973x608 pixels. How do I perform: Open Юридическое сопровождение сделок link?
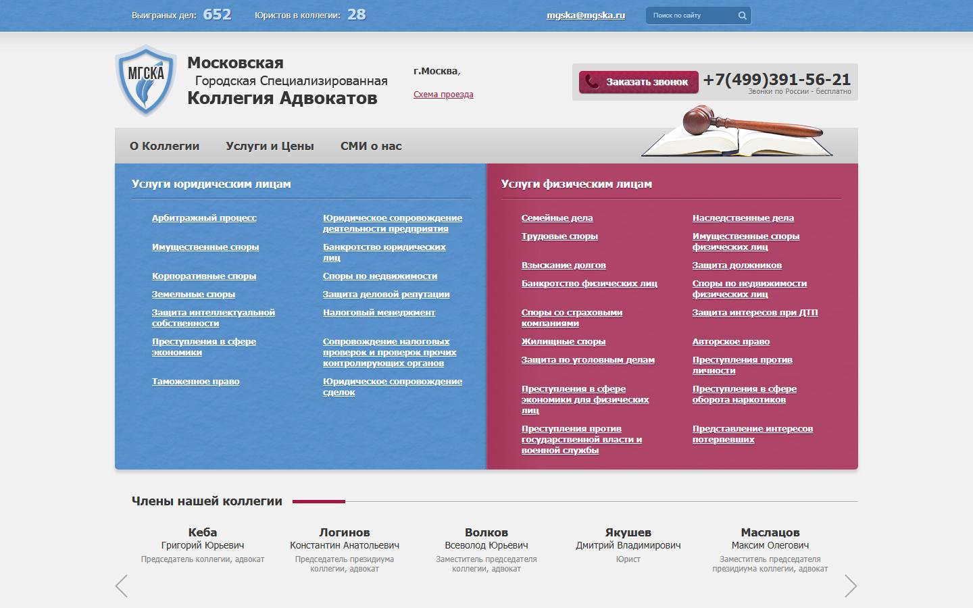tap(393, 386)
